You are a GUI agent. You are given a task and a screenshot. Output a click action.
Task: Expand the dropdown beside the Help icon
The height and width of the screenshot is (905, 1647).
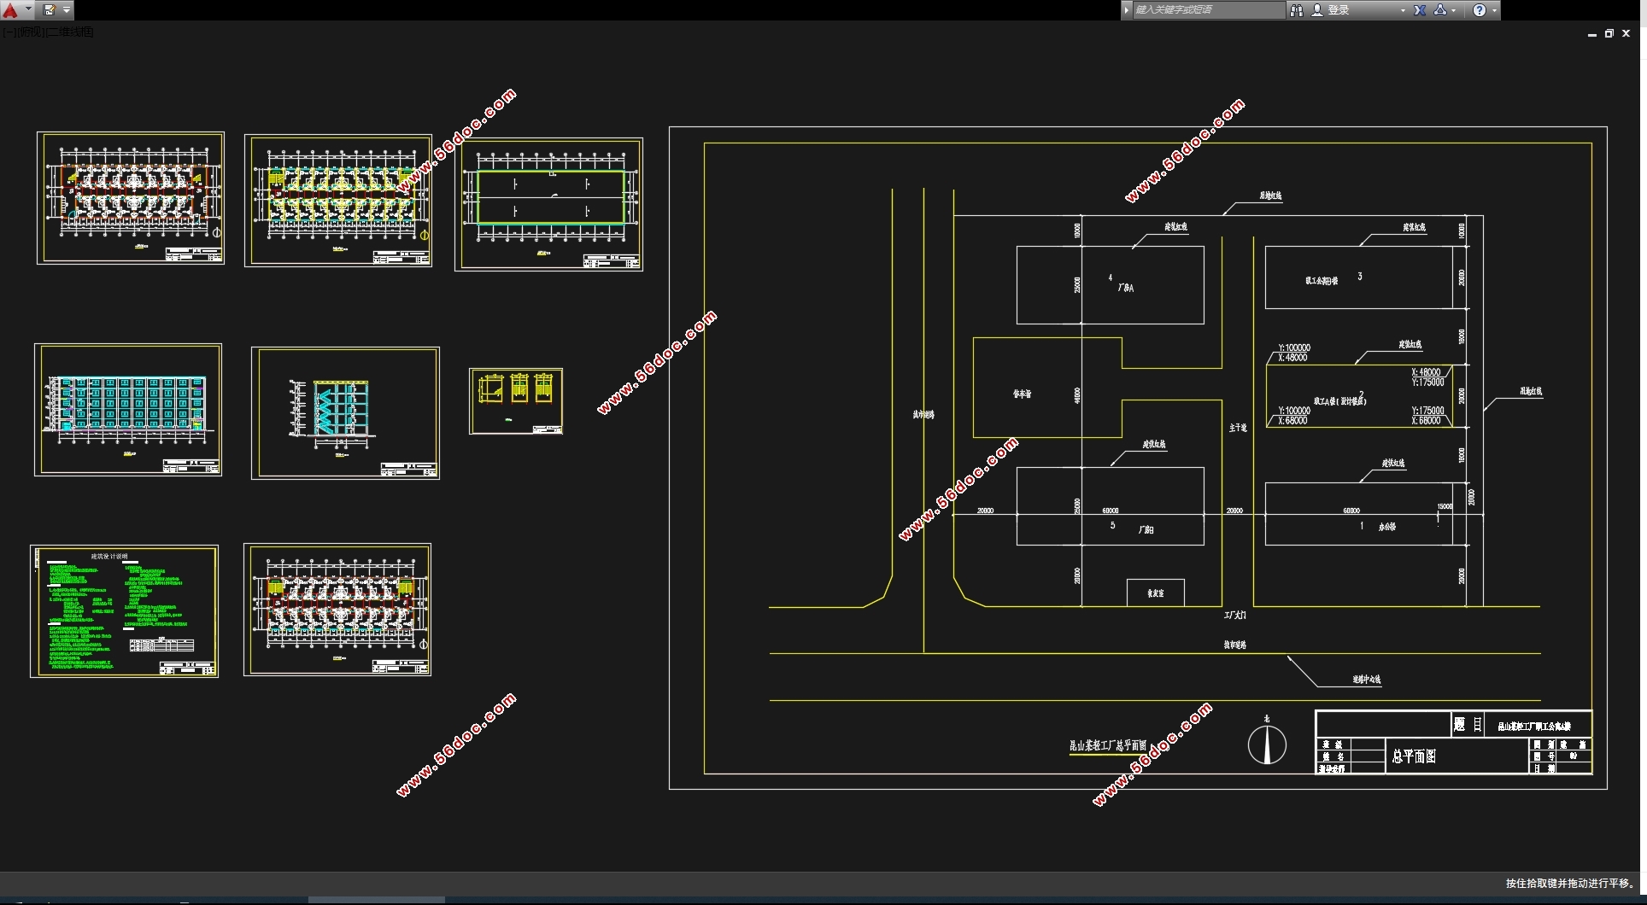(1494, 10)
